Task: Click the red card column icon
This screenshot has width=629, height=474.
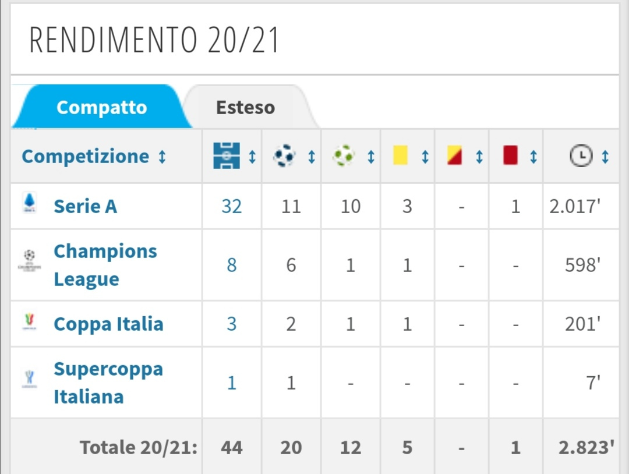Action: [x=510, y=155]
